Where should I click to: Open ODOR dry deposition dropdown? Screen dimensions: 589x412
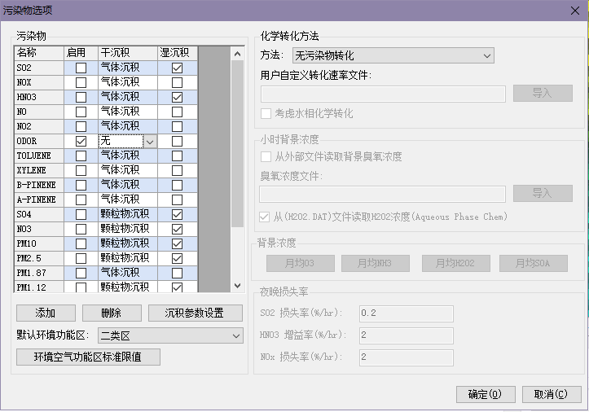[x=149, y=141]
